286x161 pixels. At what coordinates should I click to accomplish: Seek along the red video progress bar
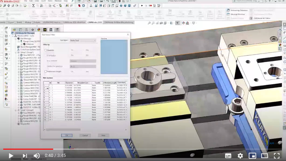pyautogui.click(x=28, y=149)
